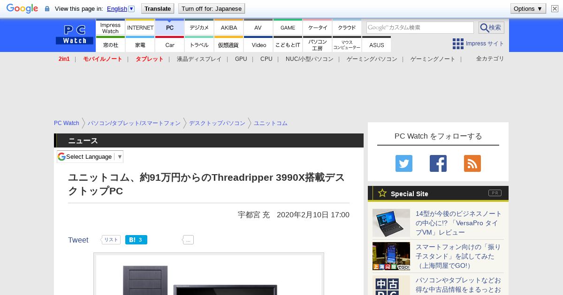Click the lock icon in translate bar

(x=47, y=9)
